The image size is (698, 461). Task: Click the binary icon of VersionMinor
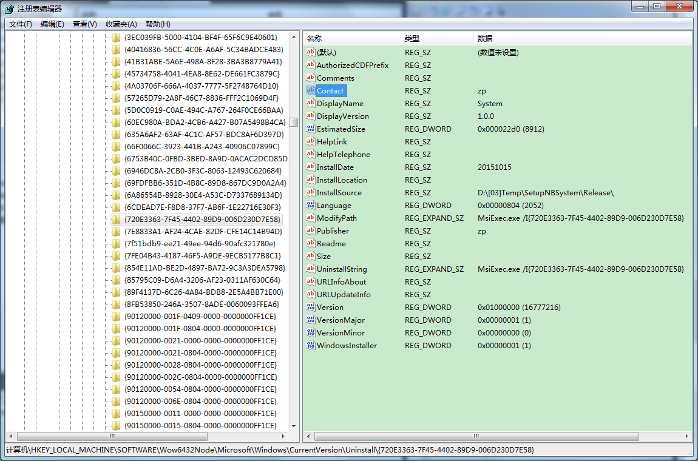coord(311,333)
